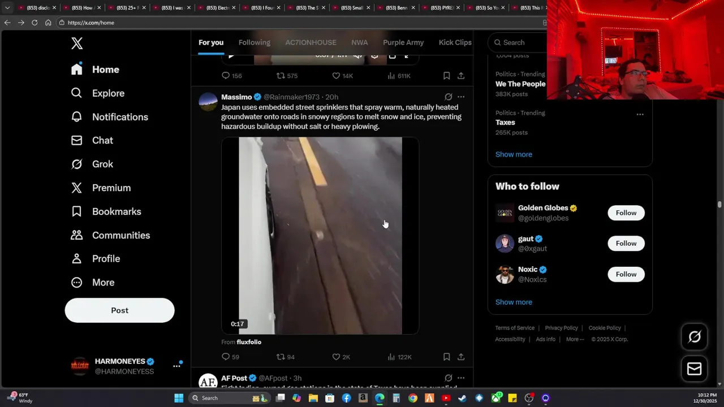Click the Grok icon on the AF Post tweet

pos(449,378)
